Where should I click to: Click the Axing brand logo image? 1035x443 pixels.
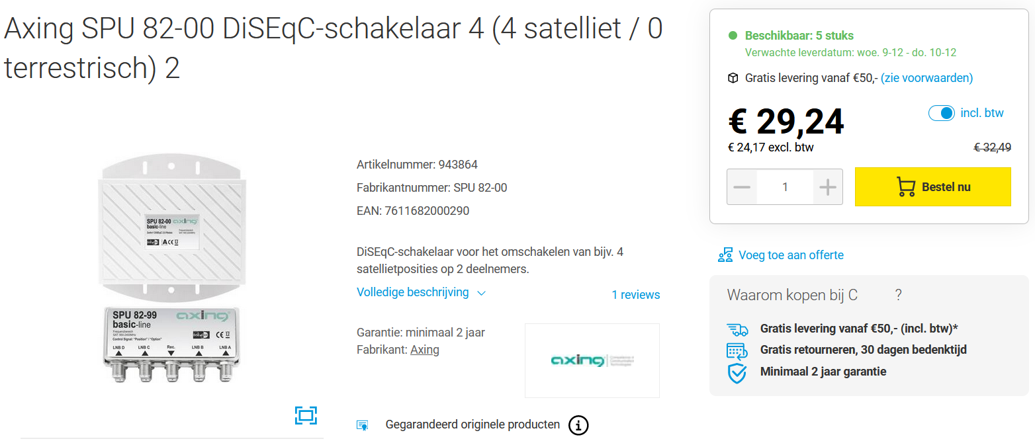pyautogui.click(x=592, y=360)
